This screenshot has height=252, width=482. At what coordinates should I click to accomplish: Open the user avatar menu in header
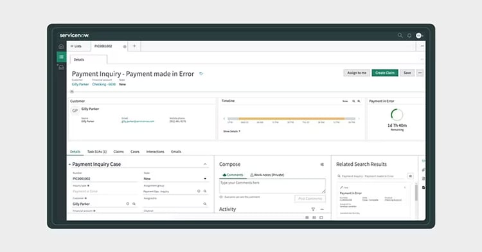[419, 35]
